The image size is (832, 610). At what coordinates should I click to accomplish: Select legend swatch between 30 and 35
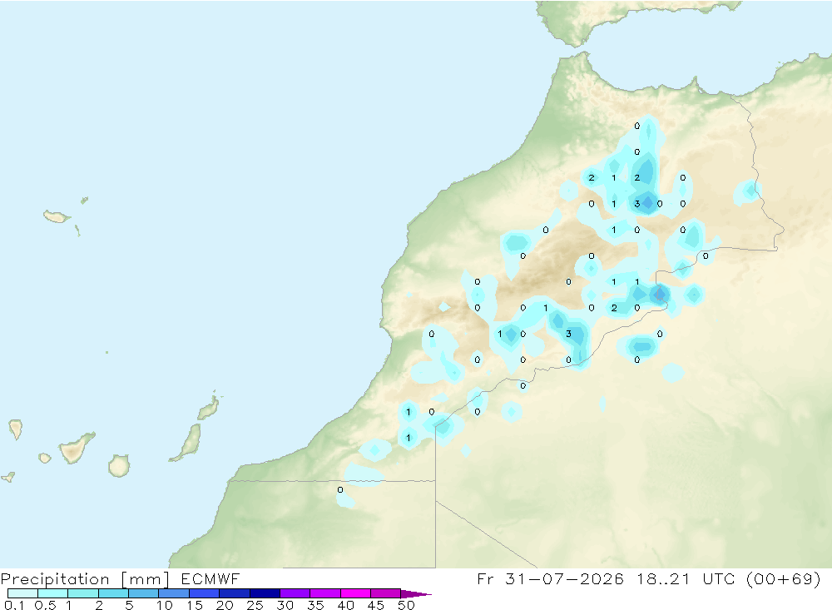295,593
